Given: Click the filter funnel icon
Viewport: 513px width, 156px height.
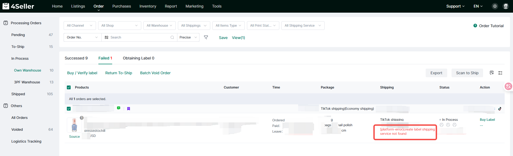Looking at the screenshot, I should pos(206,37).
